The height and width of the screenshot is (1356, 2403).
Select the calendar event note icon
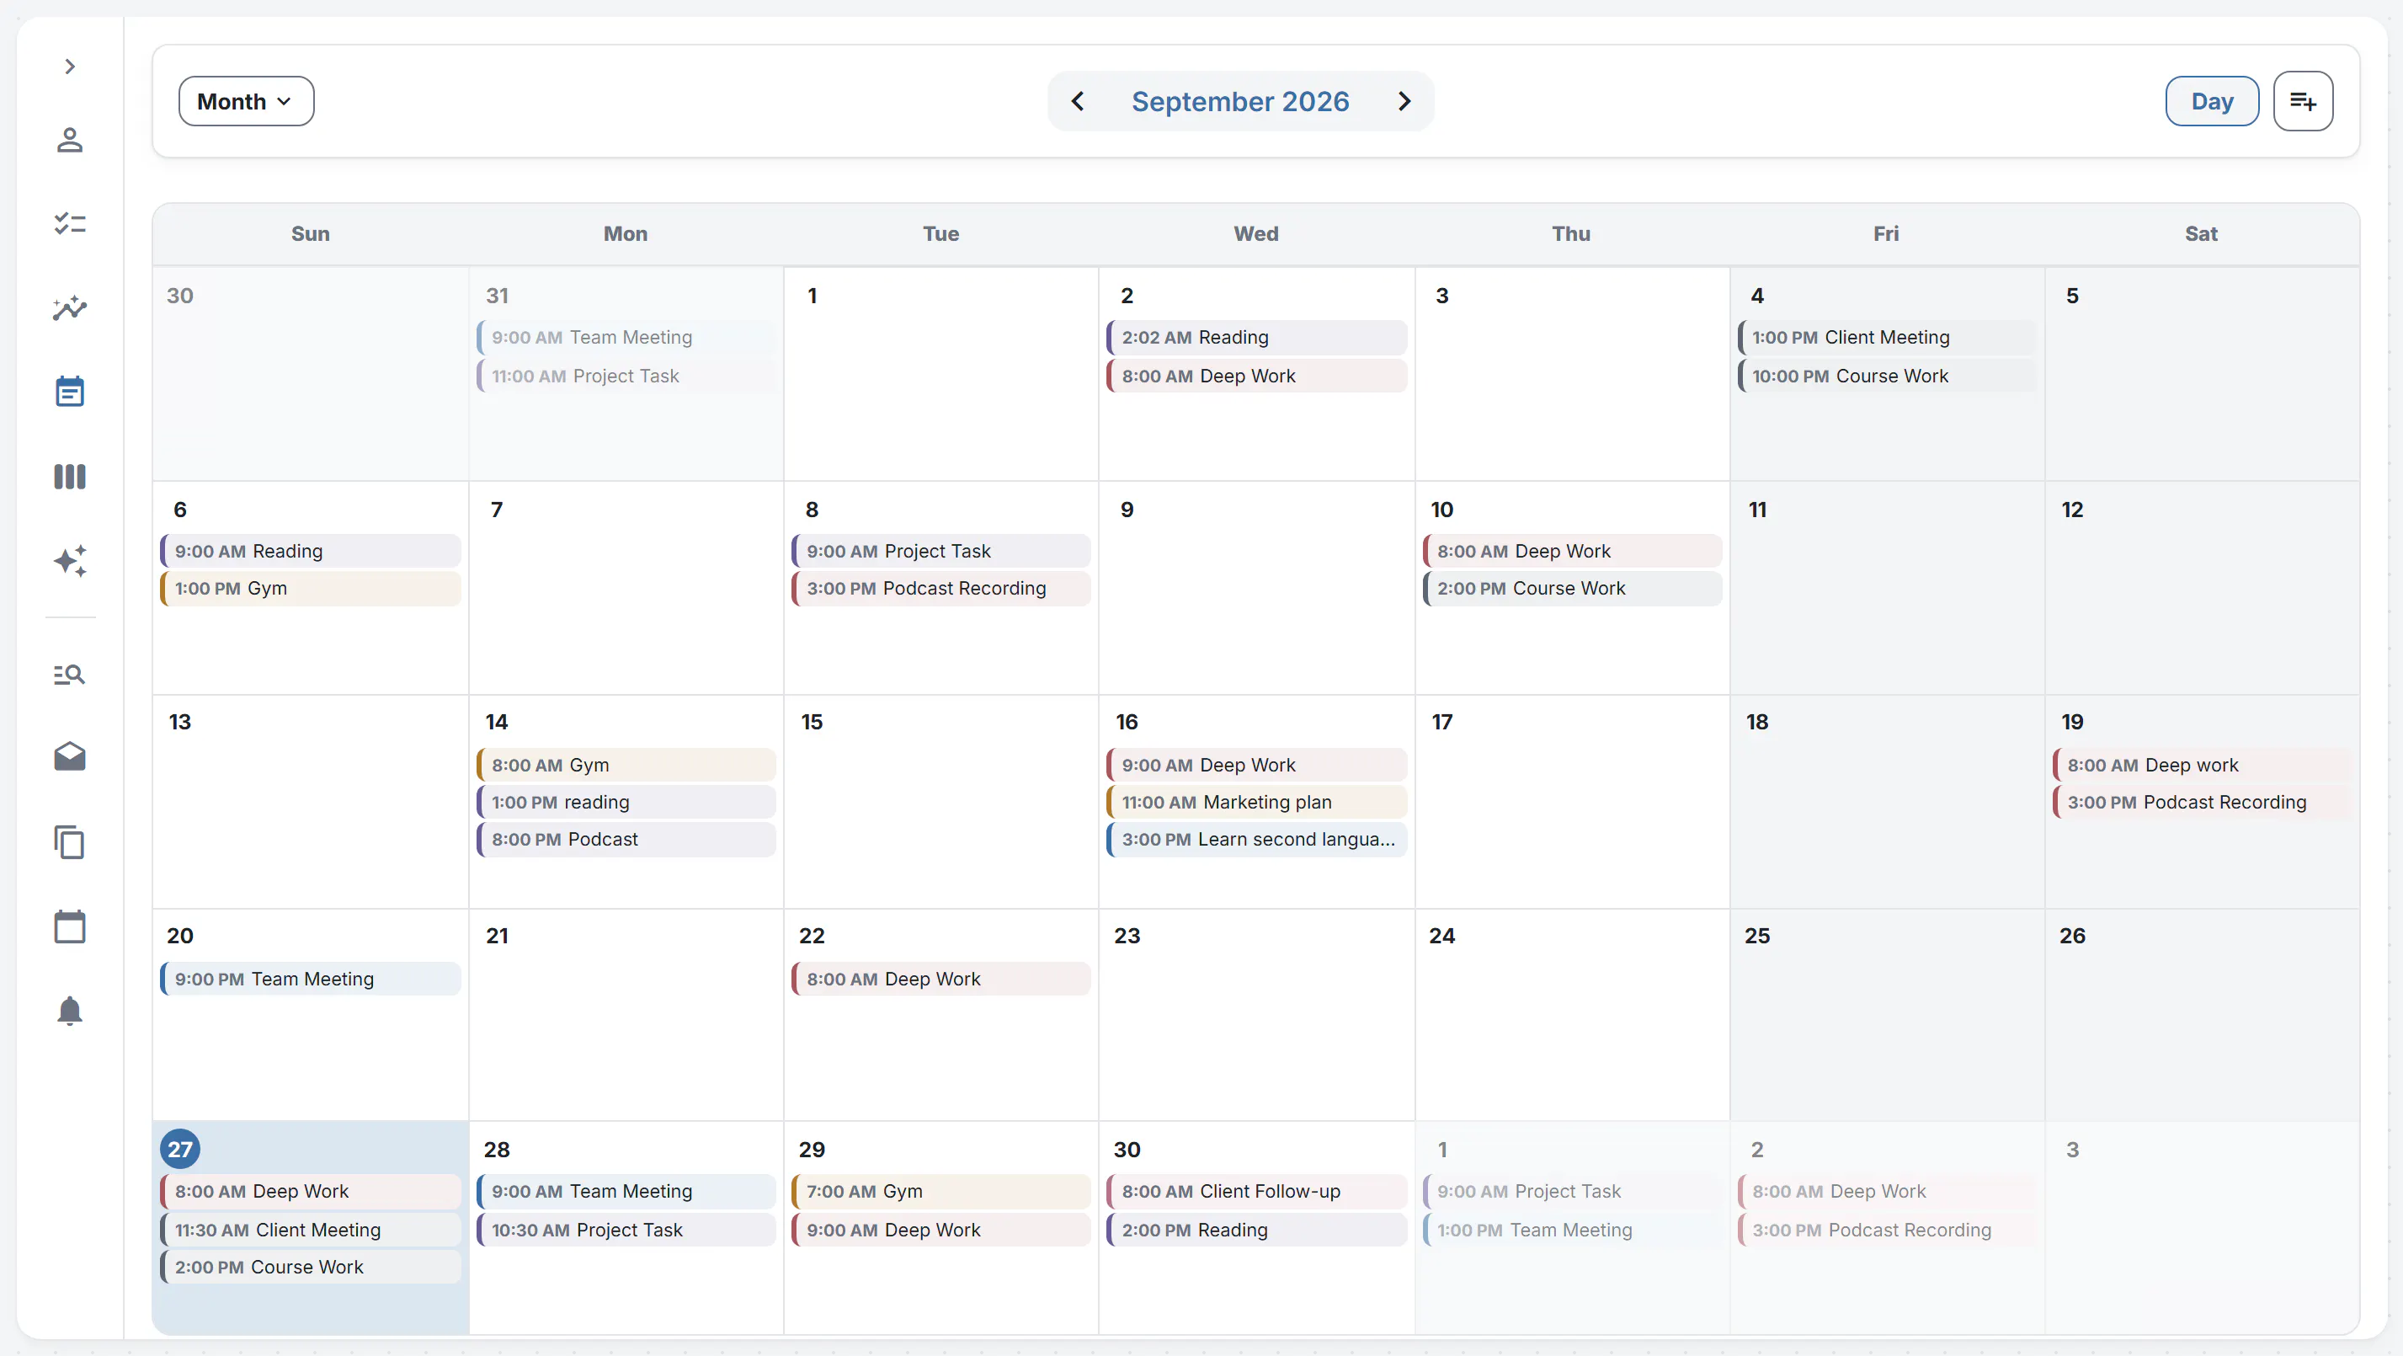pyautogui.click(x=70, y=391)
